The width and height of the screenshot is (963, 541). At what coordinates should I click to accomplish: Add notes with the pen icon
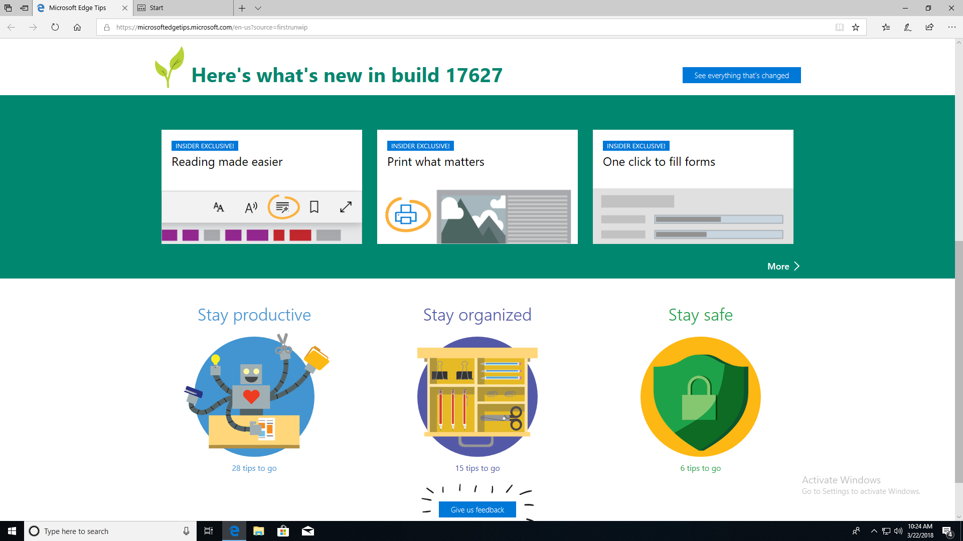(908, 27)
